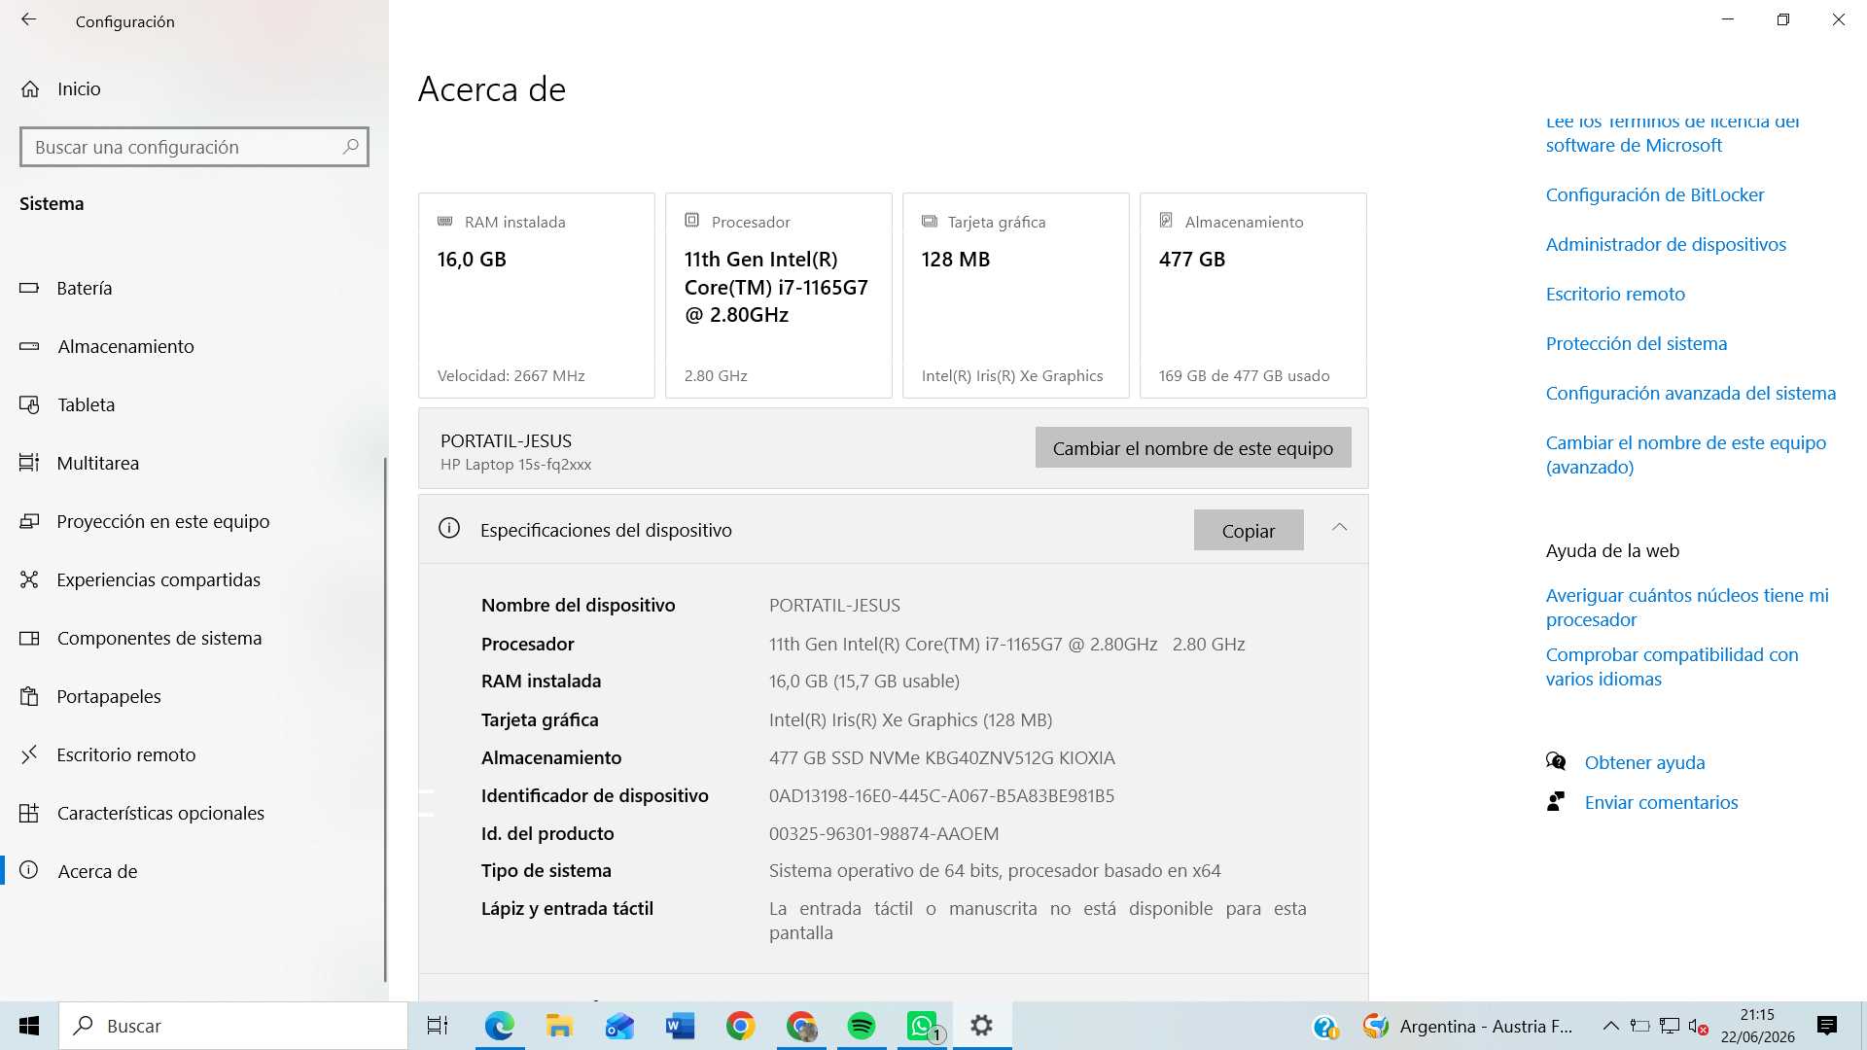Viewport: 1867px width, 1050px height.
Task: Click the back arrow in Configuración
Action: pos(28,19)
